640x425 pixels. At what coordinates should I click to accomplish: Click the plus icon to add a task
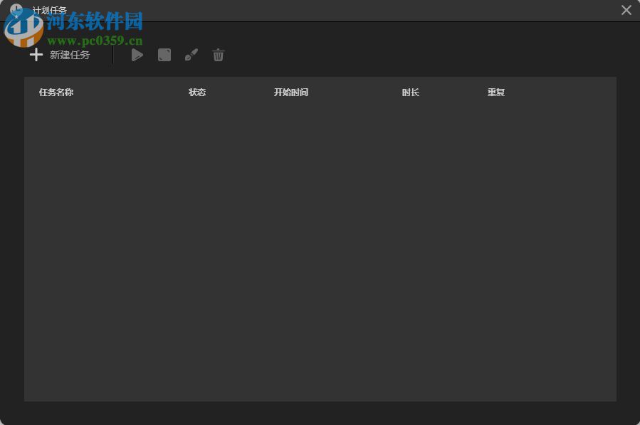[x=36, y=55]
